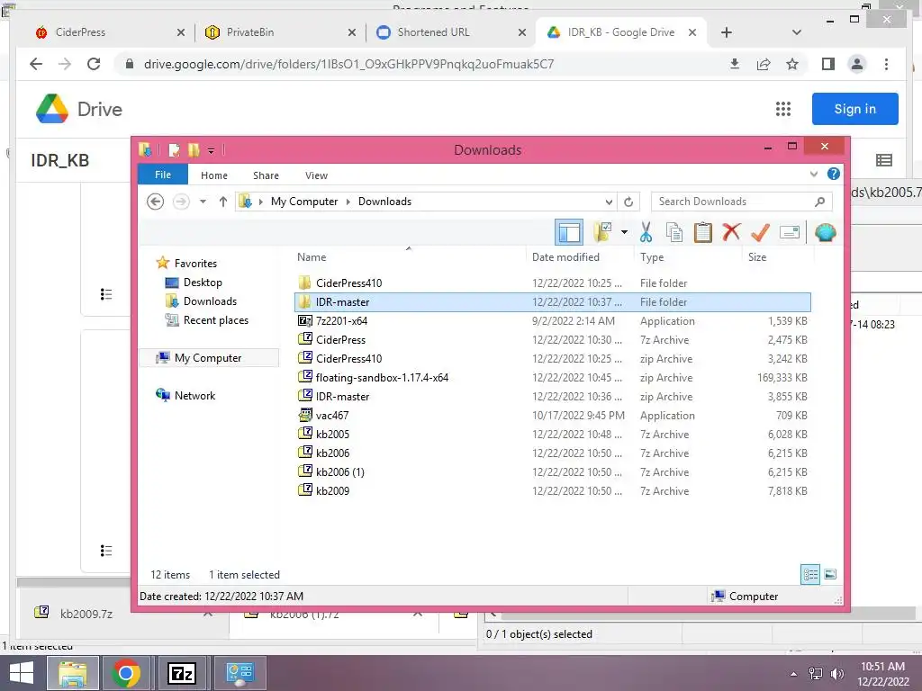Image resolution: width=922 pixels, height=691 pixels.
Task: Expand the ribbon with the chevron
Action: pyautogui.click(x=814, y=174)
